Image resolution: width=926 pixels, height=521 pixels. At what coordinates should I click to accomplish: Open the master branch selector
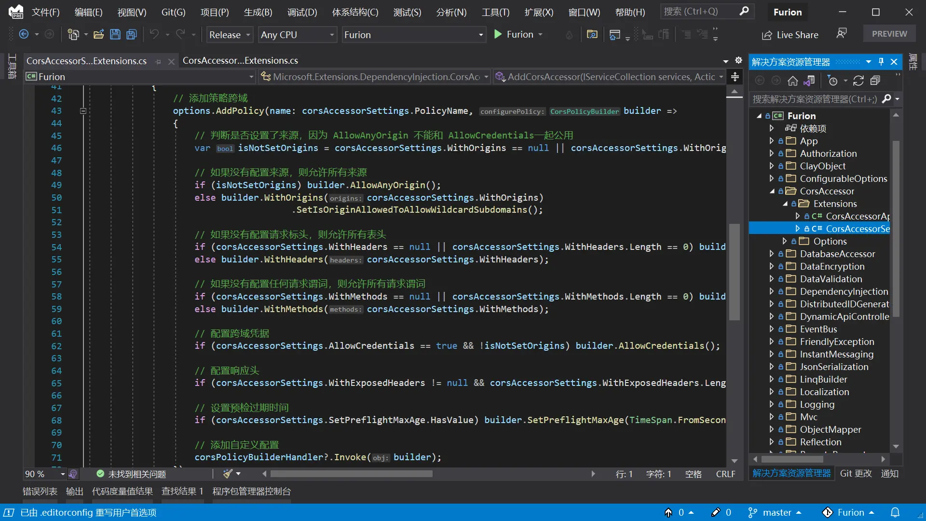tap(775, 512)
